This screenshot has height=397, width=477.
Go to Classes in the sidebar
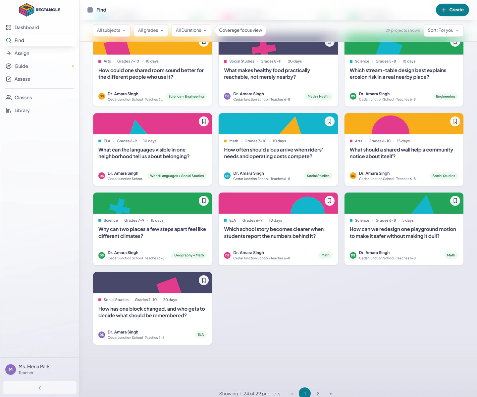click(x=39, y=98)
